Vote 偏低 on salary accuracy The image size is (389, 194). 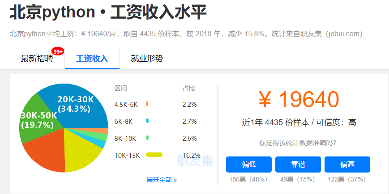point(248,164)
